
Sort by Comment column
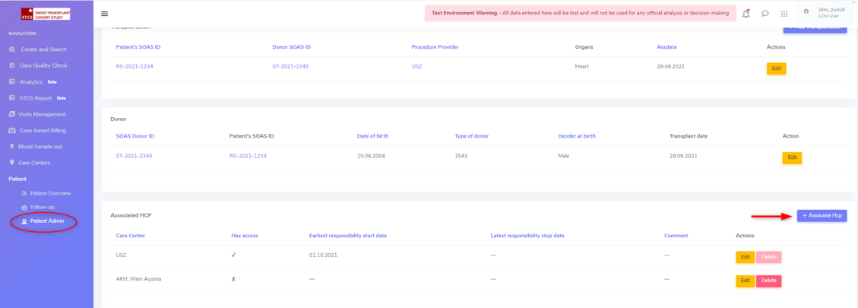tap(676, 236)
